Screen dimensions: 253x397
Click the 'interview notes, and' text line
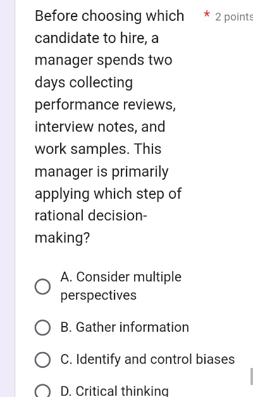(x=100, y=127)
